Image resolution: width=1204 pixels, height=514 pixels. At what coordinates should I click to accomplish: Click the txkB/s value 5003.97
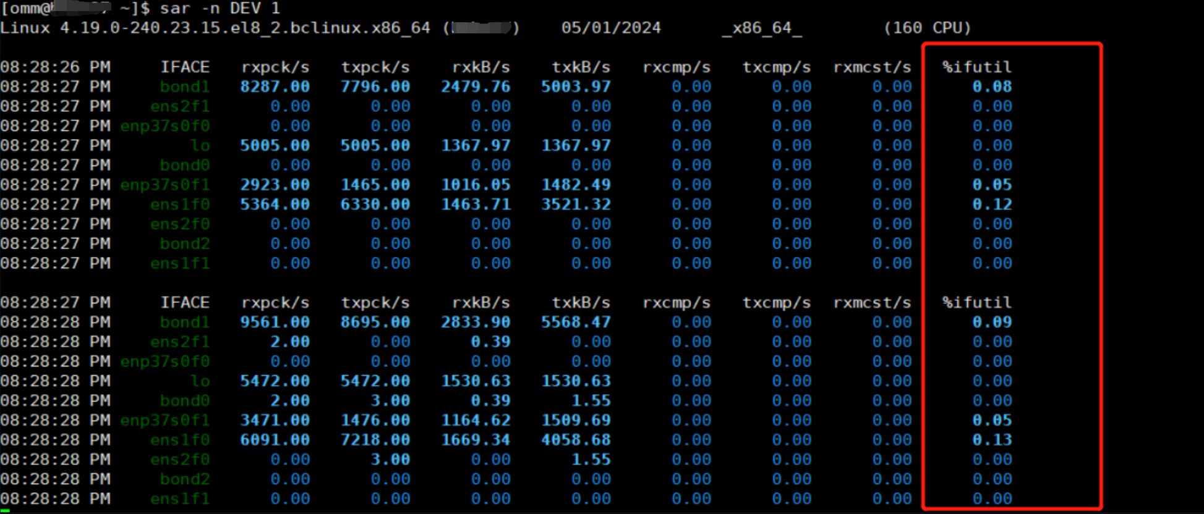click(x=576, y=87)
